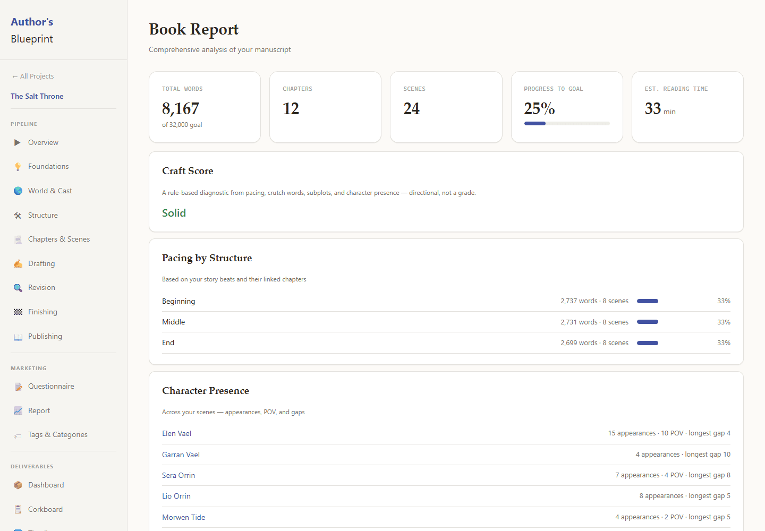
Task: Click "2,731 words · 8 scenes" text
Action: [594, 322]
